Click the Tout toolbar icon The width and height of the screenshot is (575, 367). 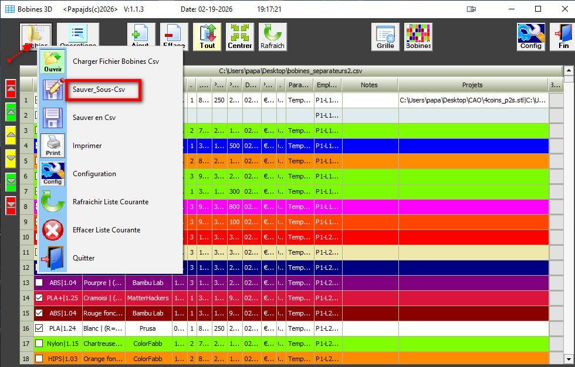click(207, 37)
